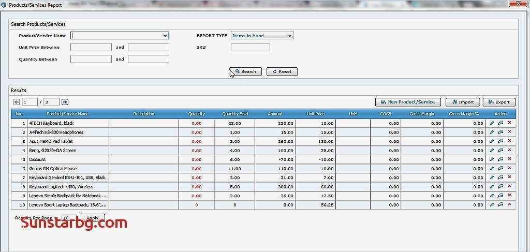
Task: Focus the Quantity Between minimum field
Action: [91, 59]
